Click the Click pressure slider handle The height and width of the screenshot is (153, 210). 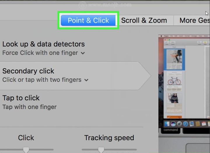tap(26, 150)
